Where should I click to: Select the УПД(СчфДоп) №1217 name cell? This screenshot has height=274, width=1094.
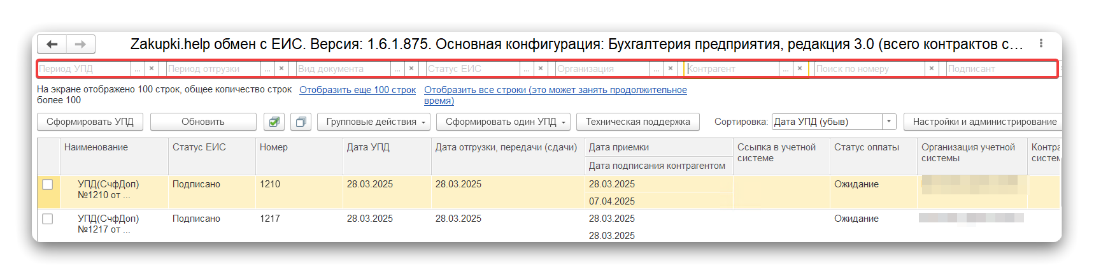[x=114, y=226]
